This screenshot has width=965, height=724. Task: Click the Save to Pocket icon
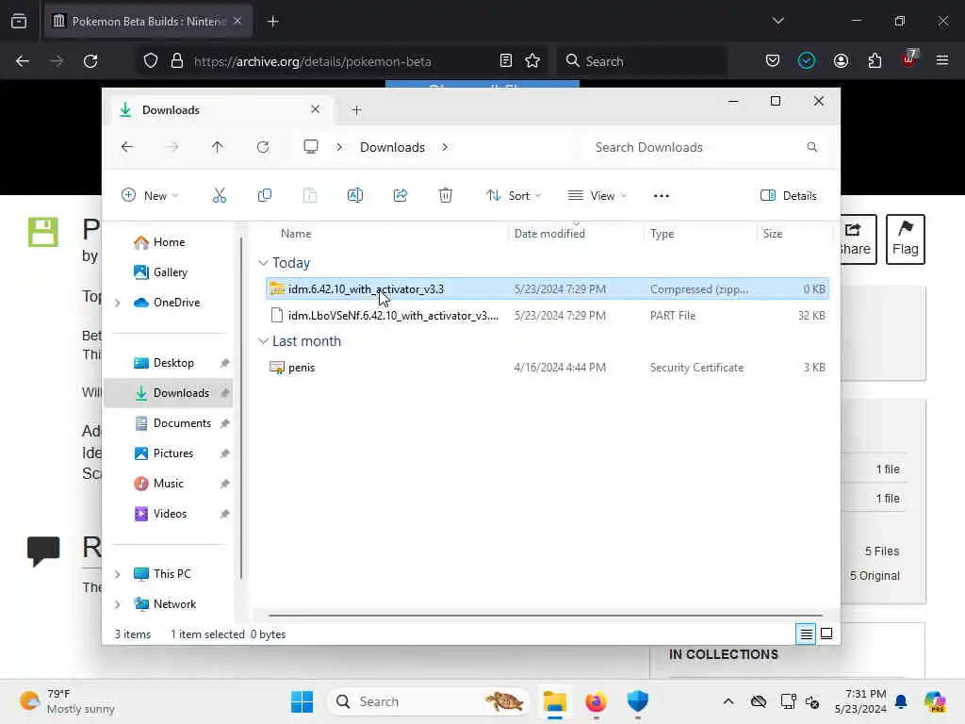click(x=773, y=61)
